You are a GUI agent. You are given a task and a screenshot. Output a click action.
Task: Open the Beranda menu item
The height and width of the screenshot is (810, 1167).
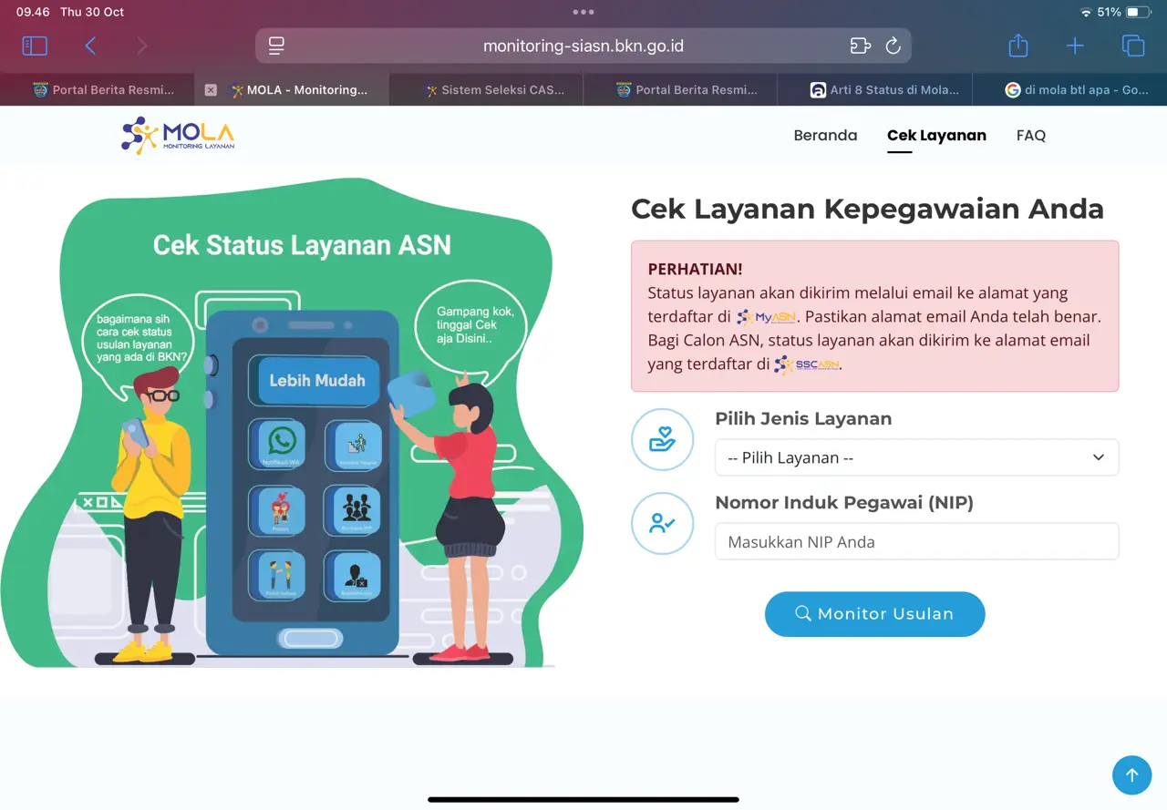tap(825, 136)
